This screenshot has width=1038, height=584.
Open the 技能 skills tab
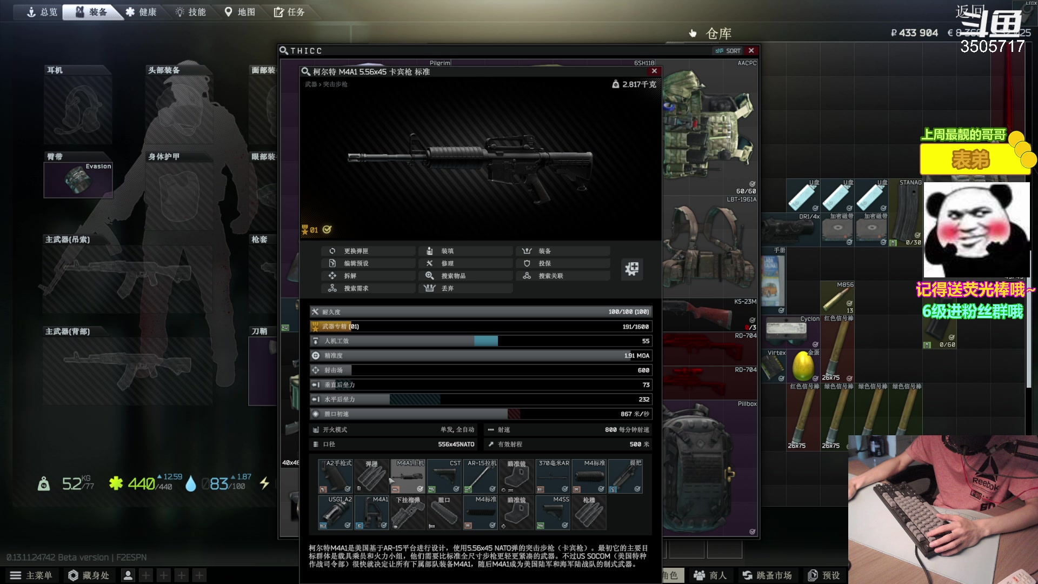point(190,12)
